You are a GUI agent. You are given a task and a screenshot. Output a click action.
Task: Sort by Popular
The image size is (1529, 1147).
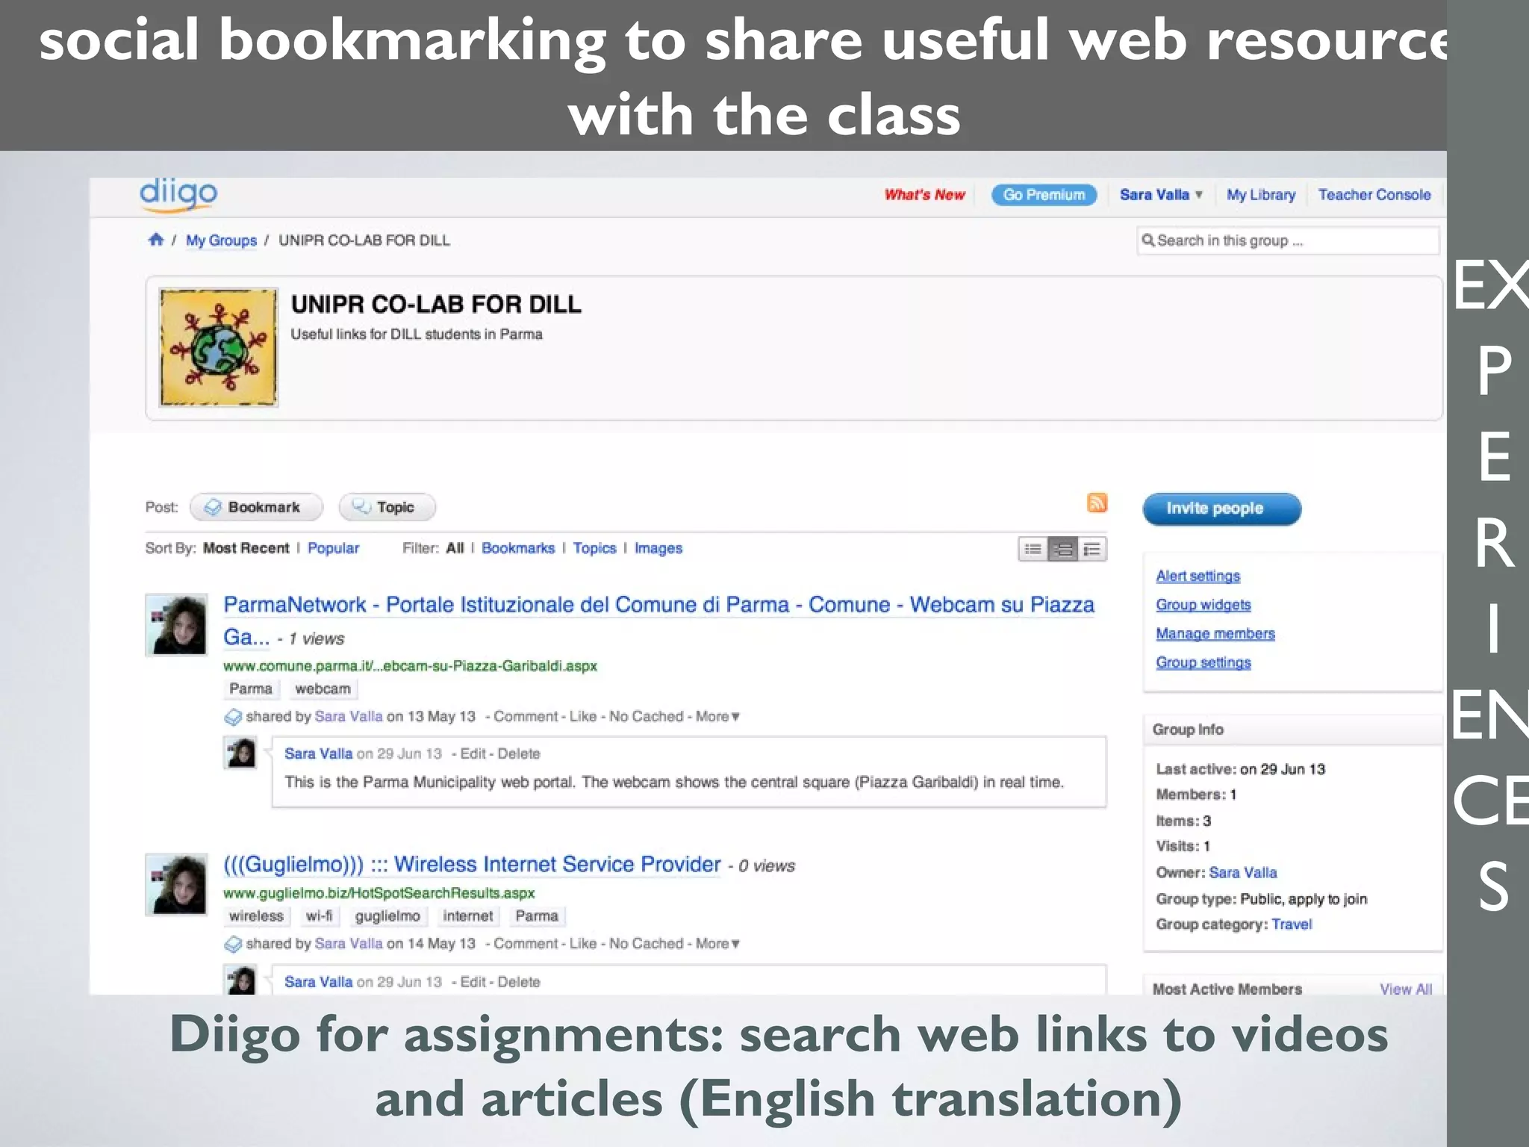click(x=333, y=548)
